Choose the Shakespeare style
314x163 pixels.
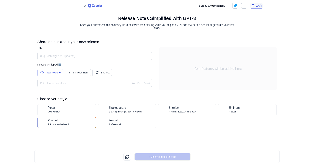(x=127, y=110)
